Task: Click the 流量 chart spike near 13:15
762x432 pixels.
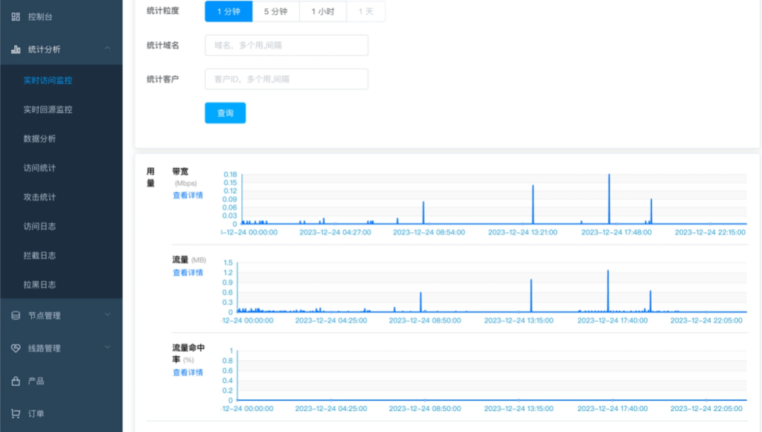Action: (531, 296)
